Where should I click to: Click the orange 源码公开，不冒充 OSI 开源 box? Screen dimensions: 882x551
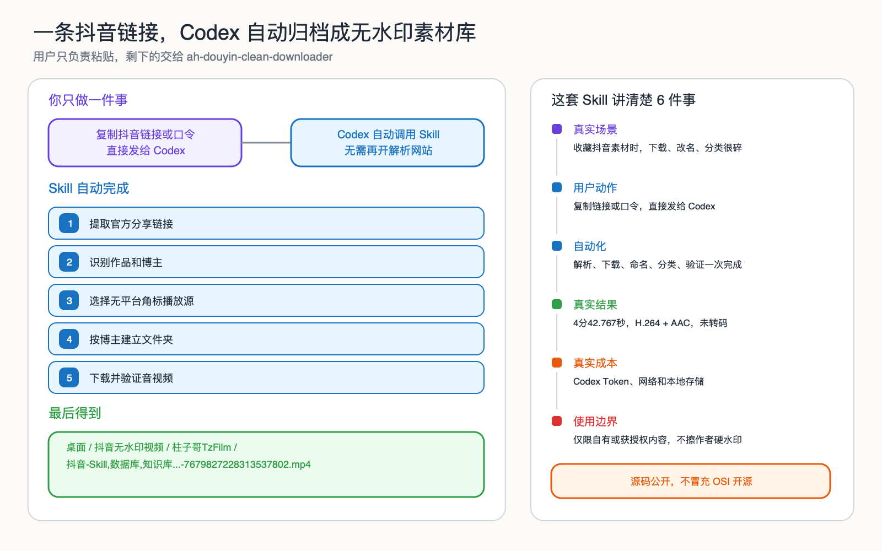click(691, 481)
